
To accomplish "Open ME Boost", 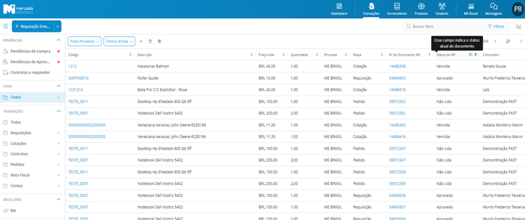I will (x=471, y=9).
